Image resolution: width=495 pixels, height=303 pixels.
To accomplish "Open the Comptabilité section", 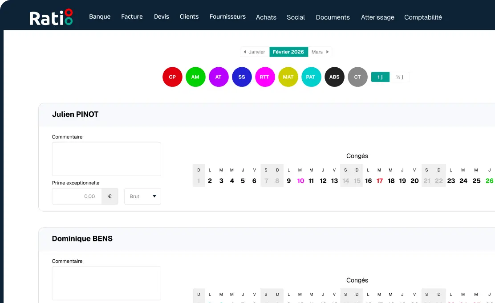I will click(423, 17).
